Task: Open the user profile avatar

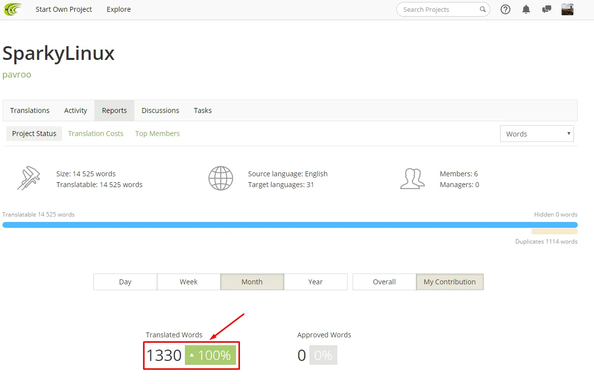Action: click(567, 9)
